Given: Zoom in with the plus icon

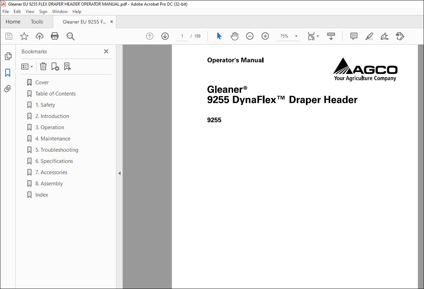Looking at the screenshot, I should click(265, 36).
